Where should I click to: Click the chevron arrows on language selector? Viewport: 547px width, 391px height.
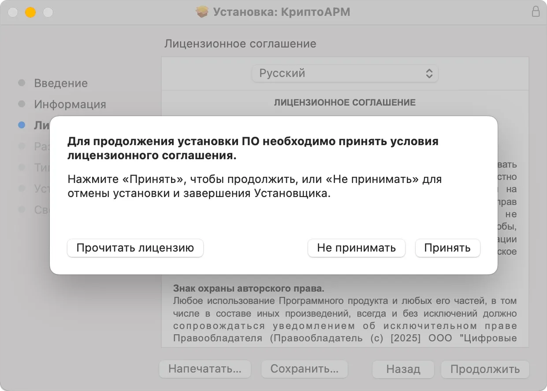429,73
